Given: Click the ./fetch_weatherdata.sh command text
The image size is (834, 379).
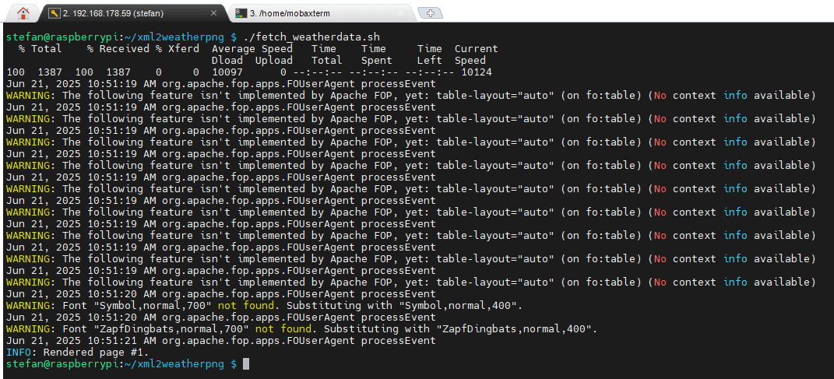Looking at the screenshot, I should click(x=311, y=37).
